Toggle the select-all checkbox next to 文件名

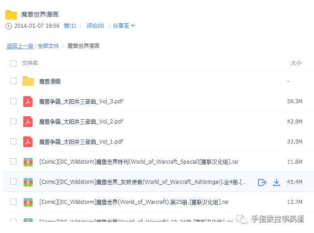(x=13, y=64)
